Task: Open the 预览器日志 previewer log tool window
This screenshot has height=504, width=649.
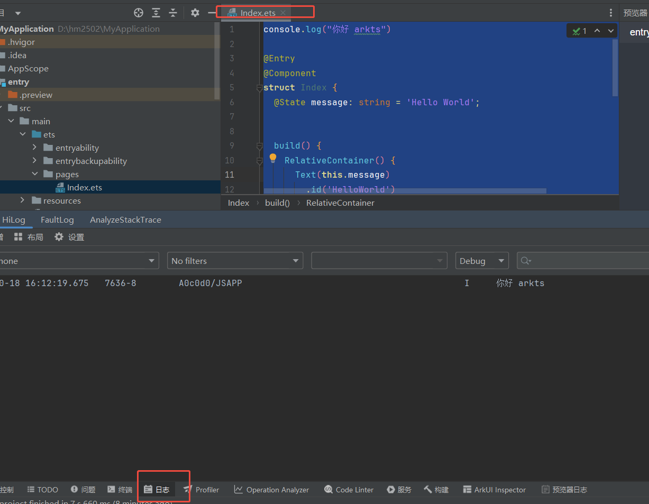Action: (x=564, y=490)
